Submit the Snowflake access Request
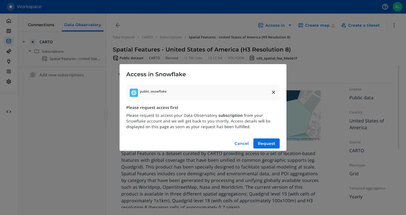406x215 pixels. pos(266,143)
